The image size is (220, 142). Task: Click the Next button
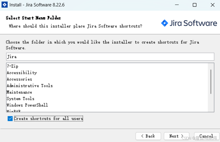click(x=177, y=136)
